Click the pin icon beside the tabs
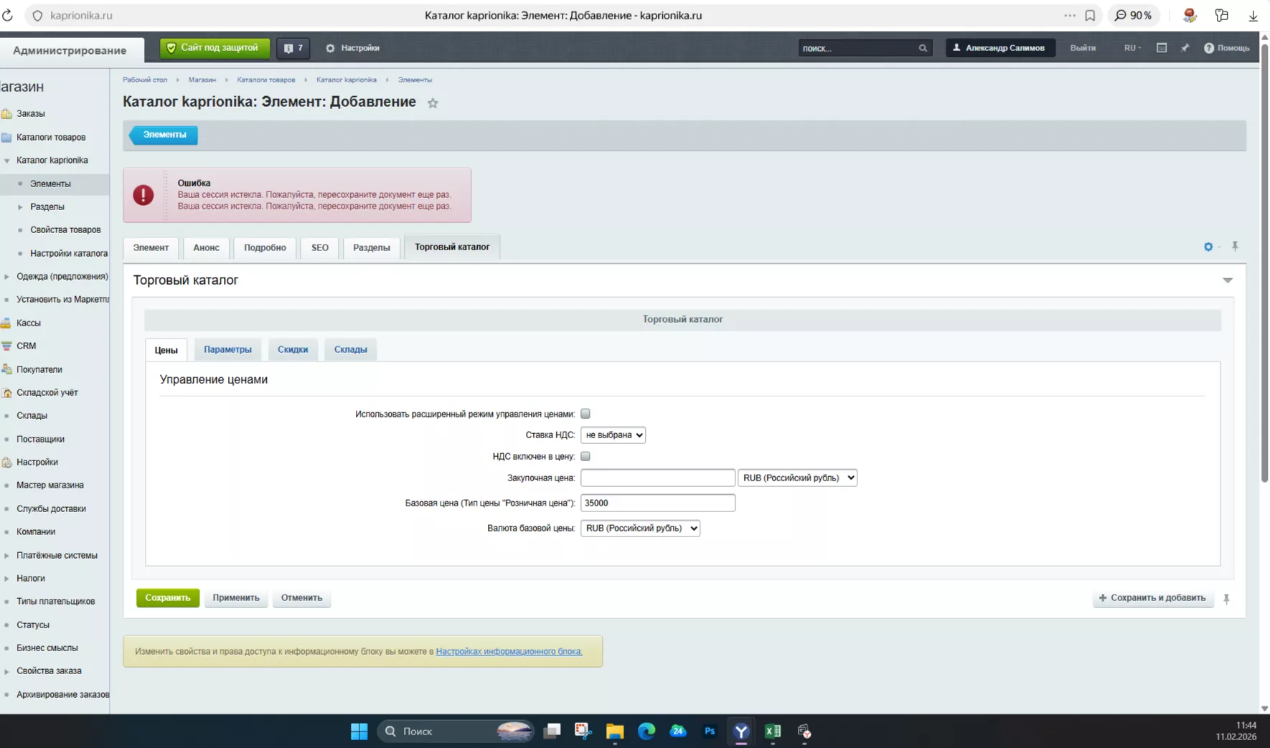The width and height of the screenshot is (1270, 748). click(x=1235, y=247)
